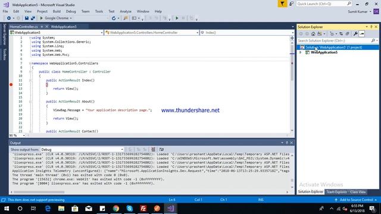This screenshot has height=214, width=381.
Task: Open the browser target dropdown beside Google Chrome
Action: coord(71,18)
